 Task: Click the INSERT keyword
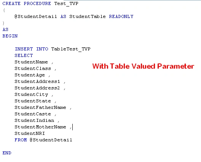(x=24, y=49)
